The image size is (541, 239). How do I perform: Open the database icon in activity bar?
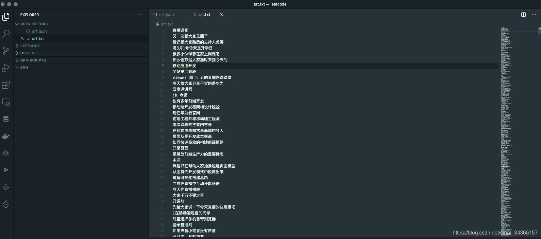click(6, 119)
